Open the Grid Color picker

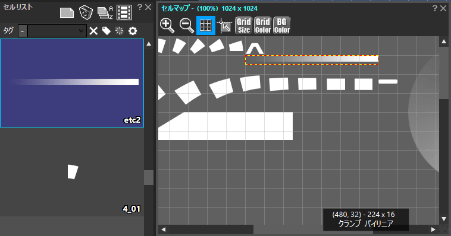[263, 25]
